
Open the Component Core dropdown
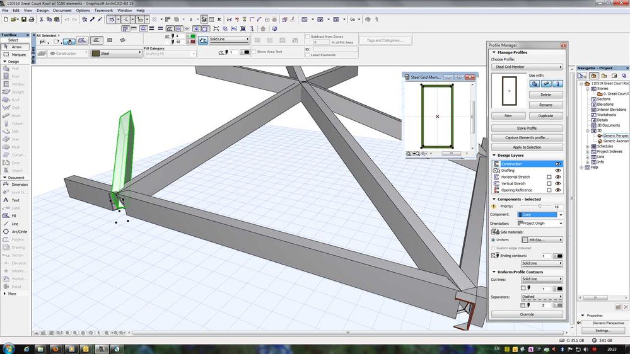click(540, 215)
